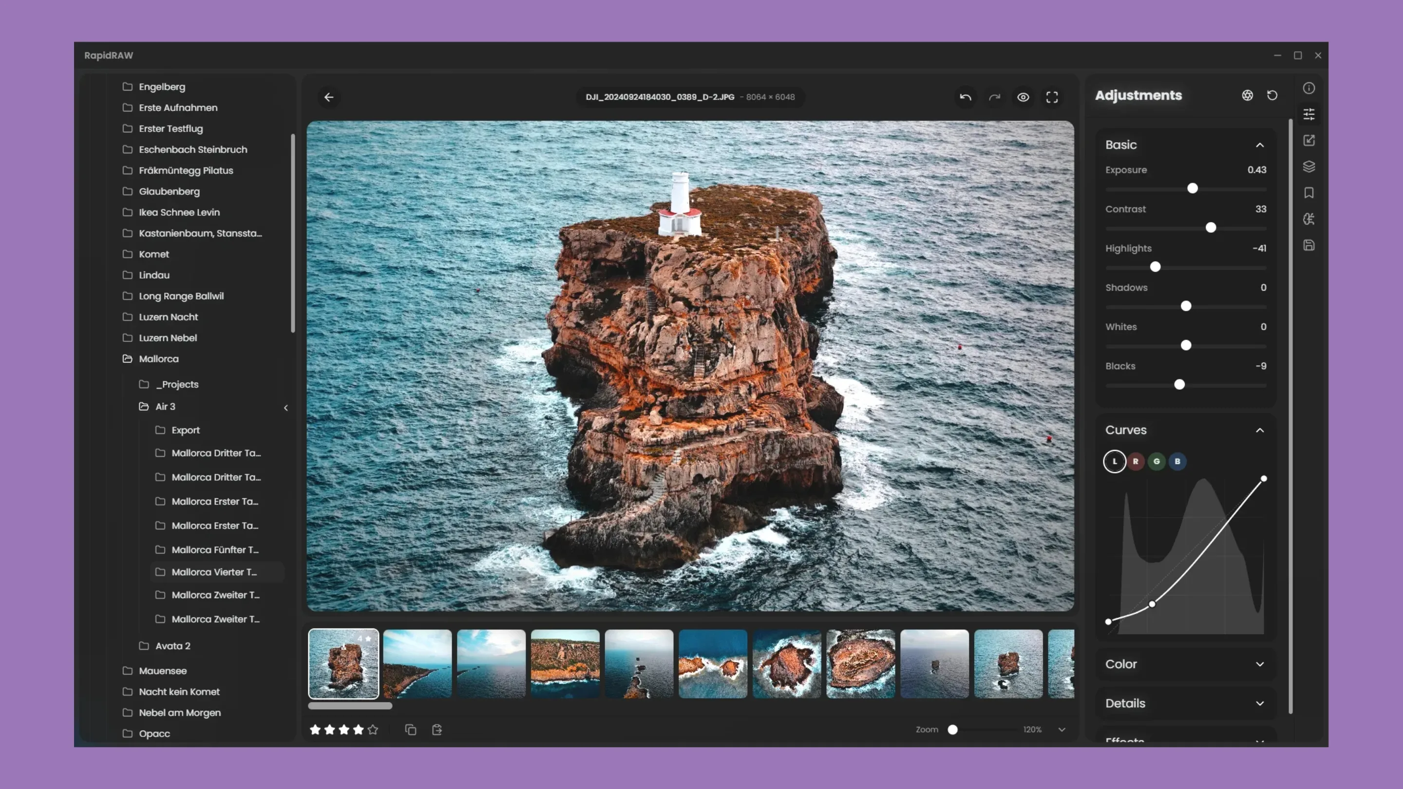Collapse the folder tree with the arrow by Air 3
The width and height of the screenshot is (1403, 789).
(286, 408)
